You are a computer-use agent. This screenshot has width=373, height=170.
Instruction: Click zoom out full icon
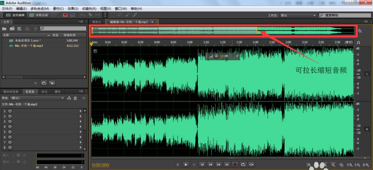tap(341, 164)
